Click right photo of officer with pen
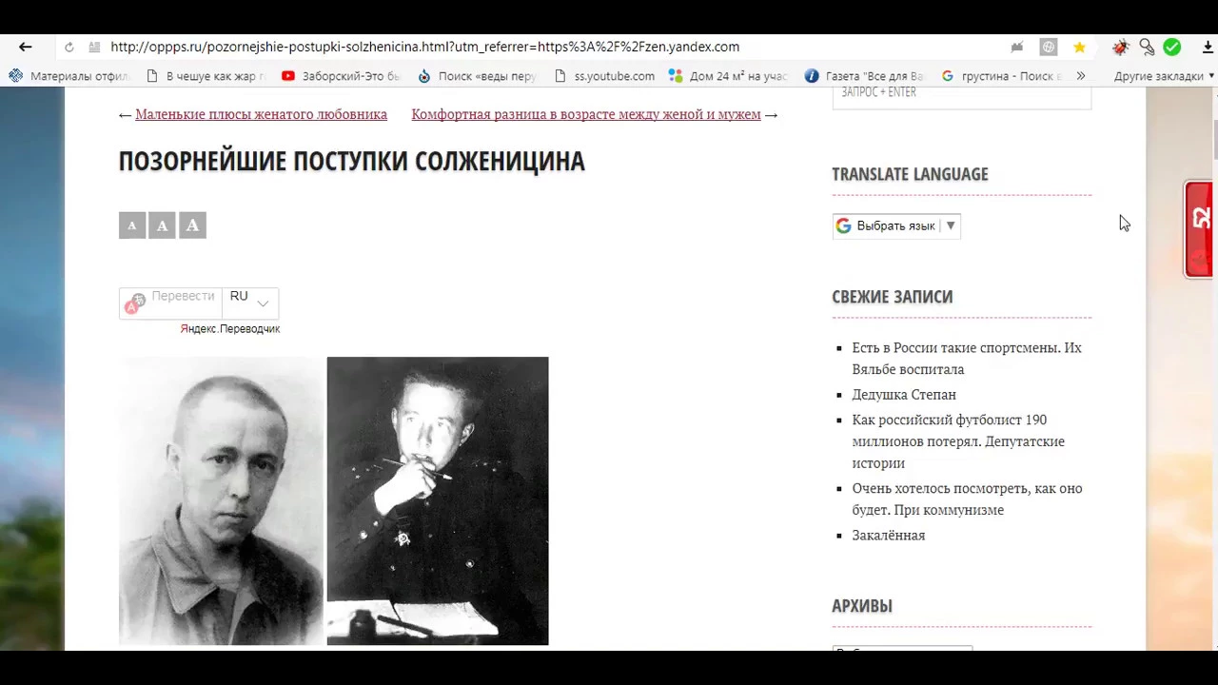This screenshot has height=685, width=1218. pyautogui.click(x=438, y=501)
